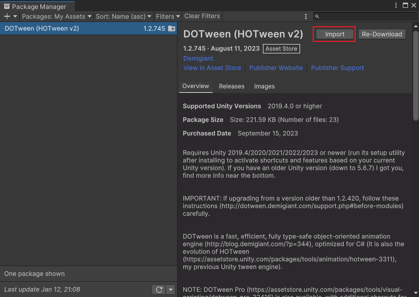The width and height of the screenshot is (419, 297).
Task: Open the Packages: My Assets dropdown
Action: tap(57, 16)
